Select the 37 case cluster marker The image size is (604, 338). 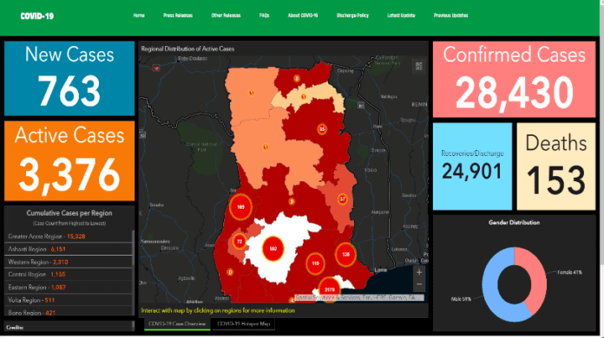click(x=343, y=199)
